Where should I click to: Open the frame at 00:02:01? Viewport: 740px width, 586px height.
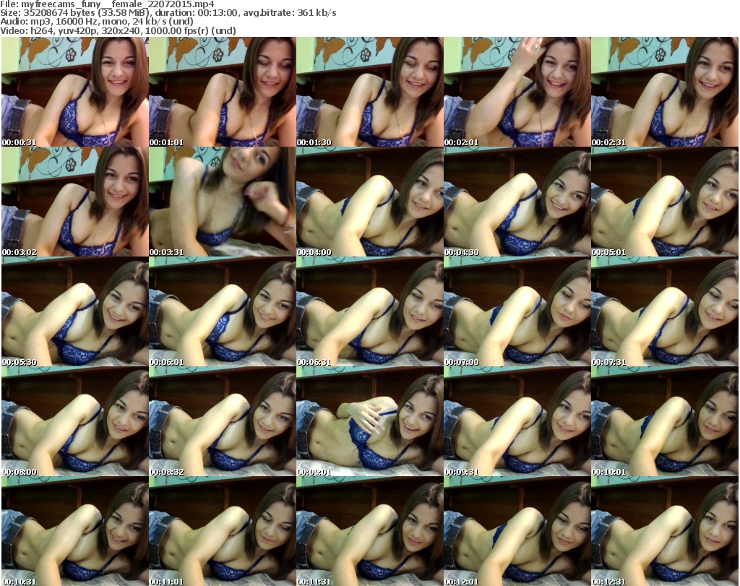517,92
